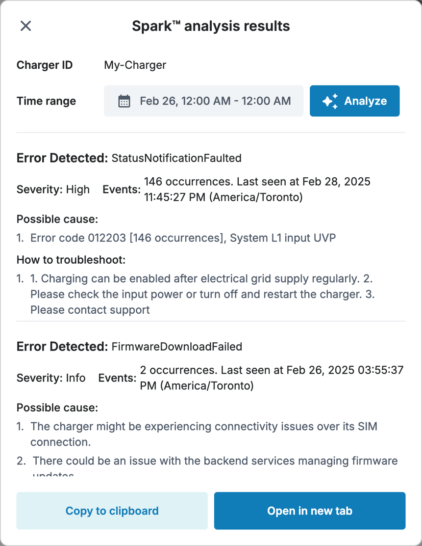This screenshot has width=422, height=546.
Task: Click Severity Info label
Action: (x=51, y=378)
